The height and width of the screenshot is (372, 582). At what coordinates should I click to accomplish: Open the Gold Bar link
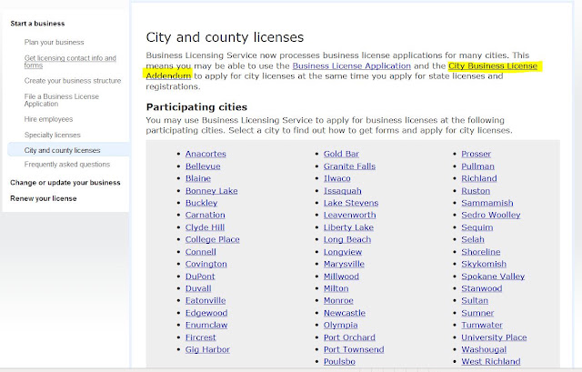point(342,154)
